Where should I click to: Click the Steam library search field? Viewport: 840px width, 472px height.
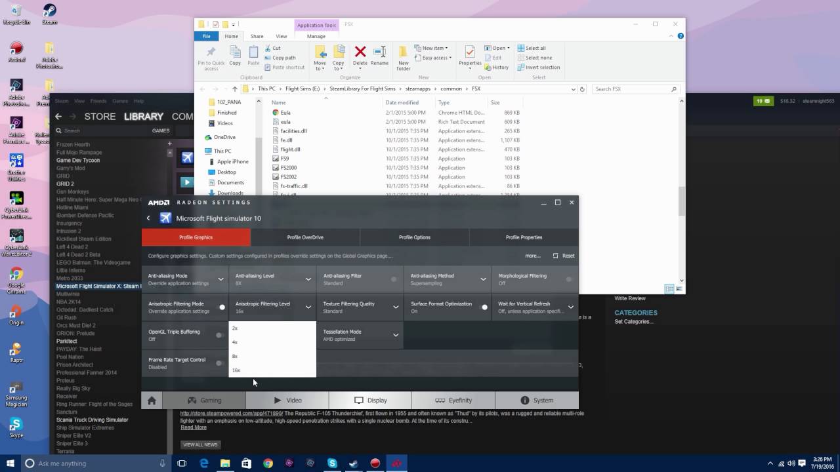[x=98, y=130]
